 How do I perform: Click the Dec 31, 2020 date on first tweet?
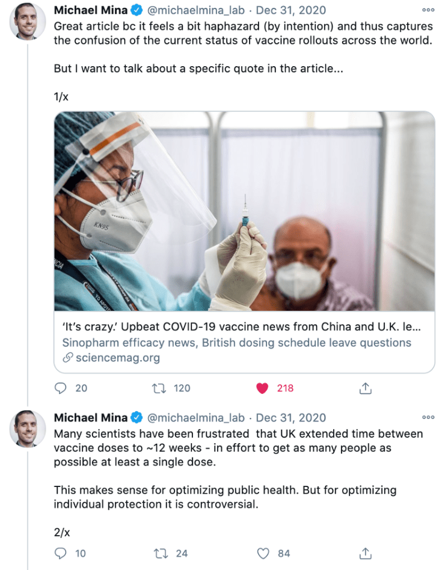pos(291,10)
